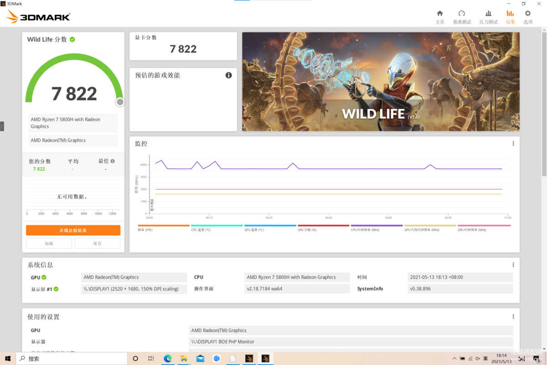Click the \\.\DISPLAY1 BOE PnP Monitor value
Viewport: 547px width, 365px height.
click(x=351, y=342)
